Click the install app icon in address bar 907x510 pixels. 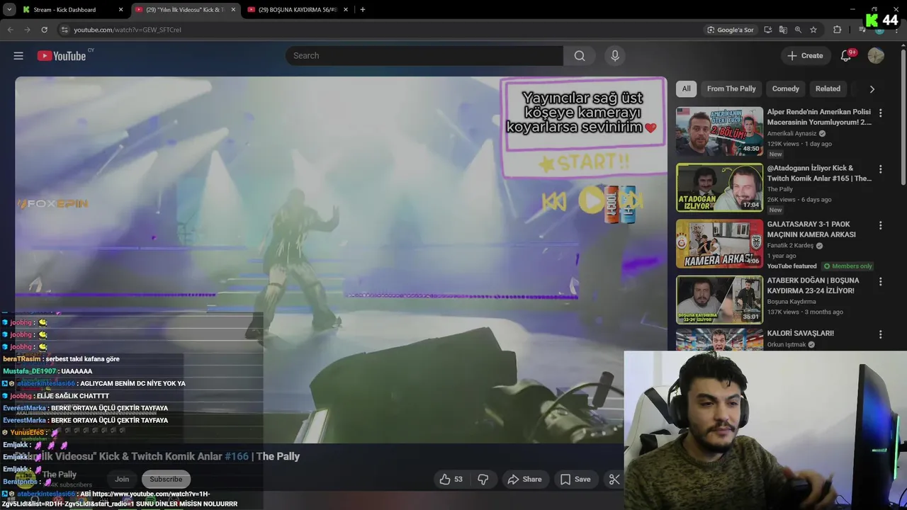pyautogui.click(x=768, y=30)
